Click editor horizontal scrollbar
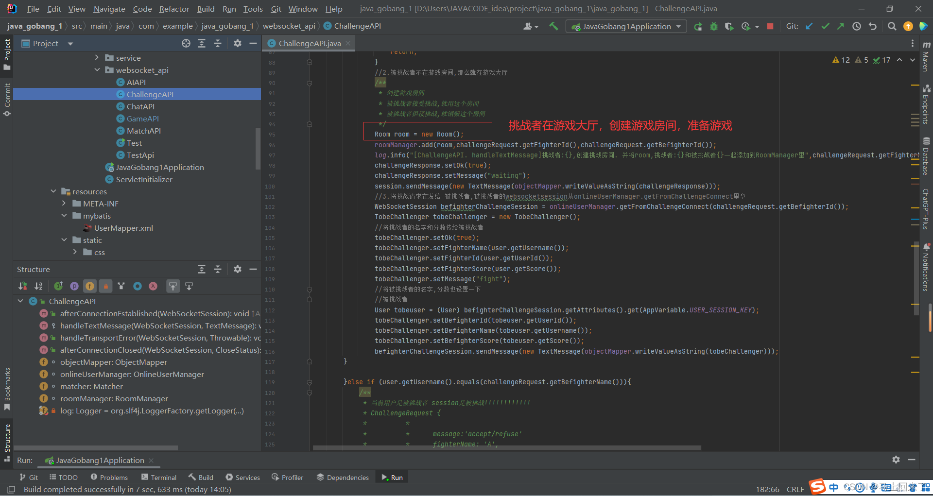This screenshot has height=496, width=933. tap(507, 448)
